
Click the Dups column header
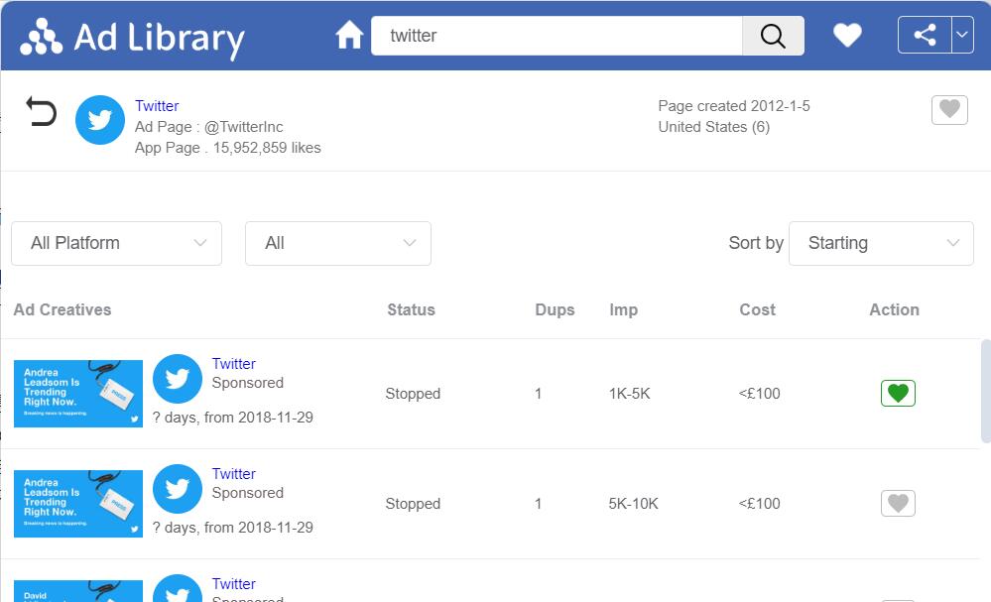point(555,309)
